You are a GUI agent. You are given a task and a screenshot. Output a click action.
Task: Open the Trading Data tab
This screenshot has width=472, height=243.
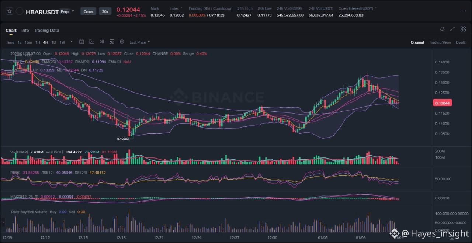click(x=46, y=30)
